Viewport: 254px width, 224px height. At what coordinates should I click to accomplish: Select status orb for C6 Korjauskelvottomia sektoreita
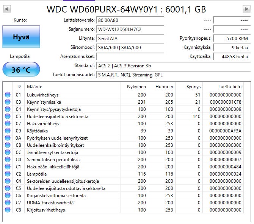[8, 195]
